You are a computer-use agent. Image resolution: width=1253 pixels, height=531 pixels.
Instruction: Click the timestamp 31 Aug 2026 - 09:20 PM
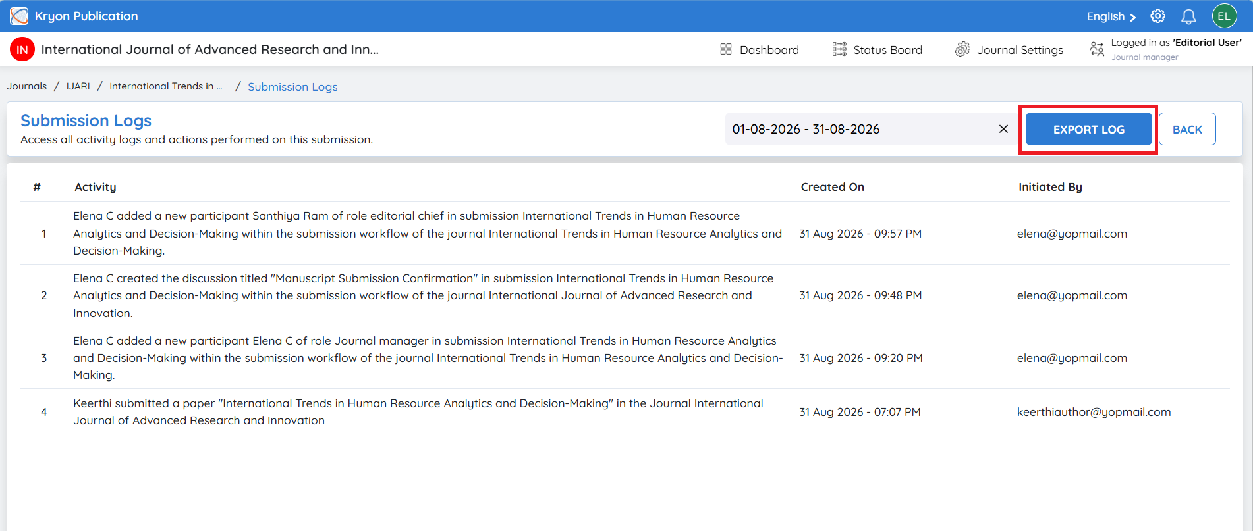(860, 358)
